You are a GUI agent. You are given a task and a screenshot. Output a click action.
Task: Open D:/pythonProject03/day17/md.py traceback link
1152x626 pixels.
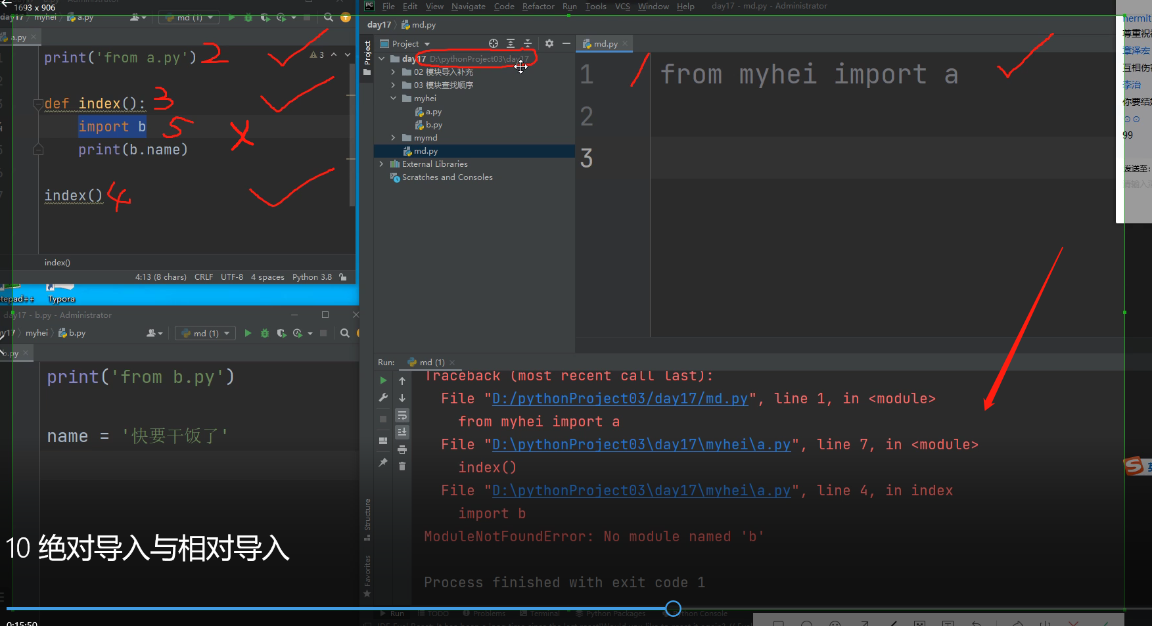coord(620,399)
